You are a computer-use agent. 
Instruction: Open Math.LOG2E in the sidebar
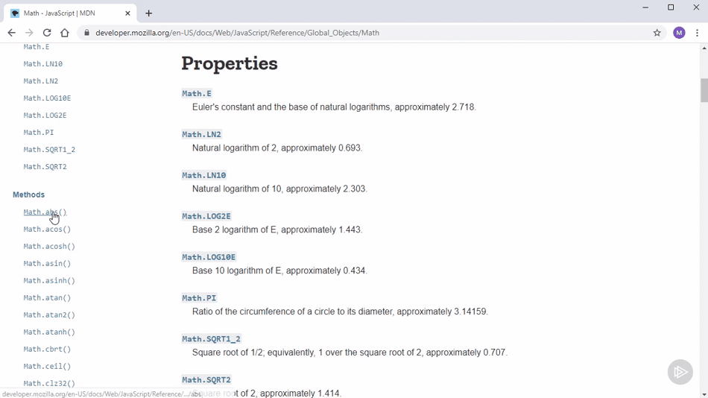point(45,116)
